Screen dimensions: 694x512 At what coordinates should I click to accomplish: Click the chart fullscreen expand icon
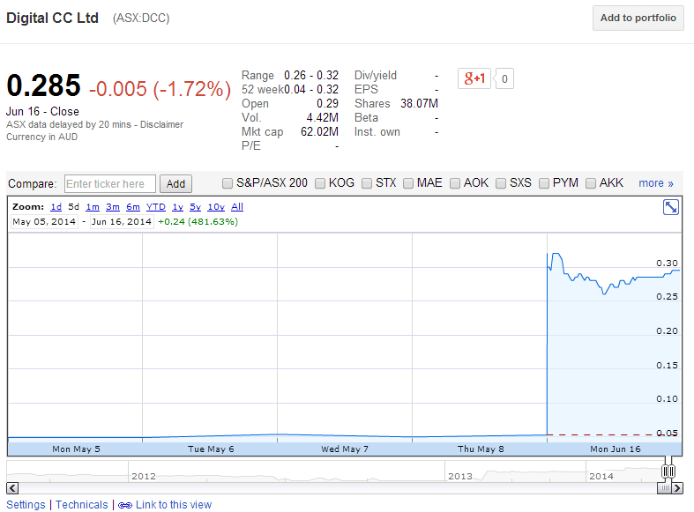click(x=671, y=207)
